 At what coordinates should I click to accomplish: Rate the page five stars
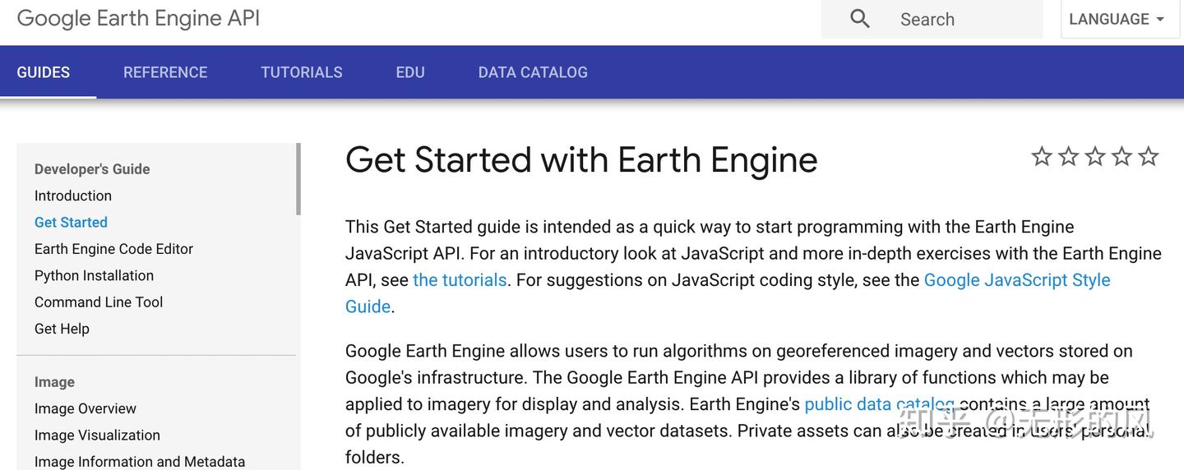click(1149, 156)
